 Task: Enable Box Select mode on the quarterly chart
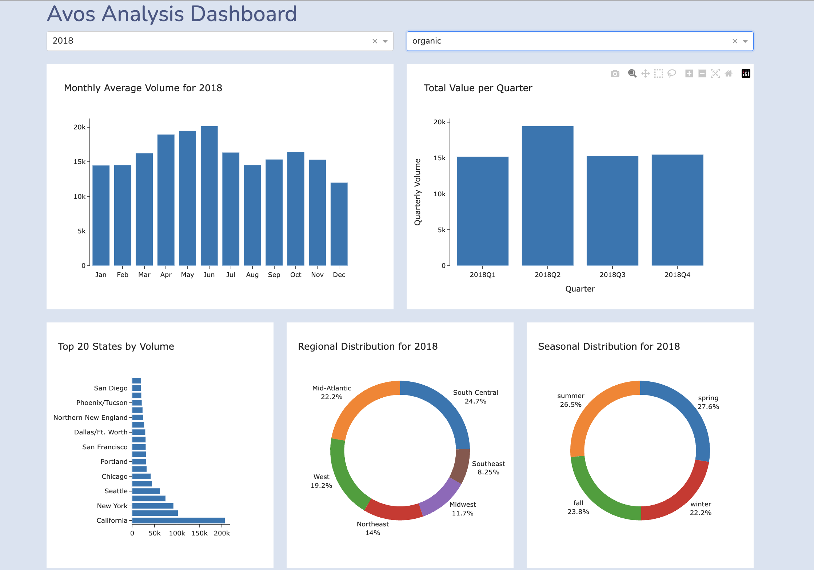pos(658,73)
